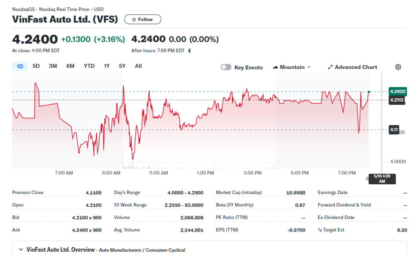Viewport: 413px width, 256px height.
Task: Show the 5Y chart range
Action: pos(122,66)
